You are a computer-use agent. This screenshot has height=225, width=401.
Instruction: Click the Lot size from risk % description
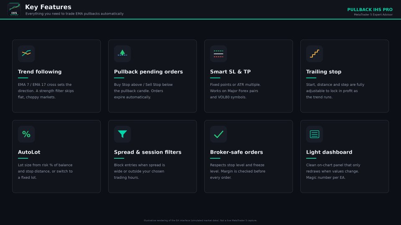45,171
